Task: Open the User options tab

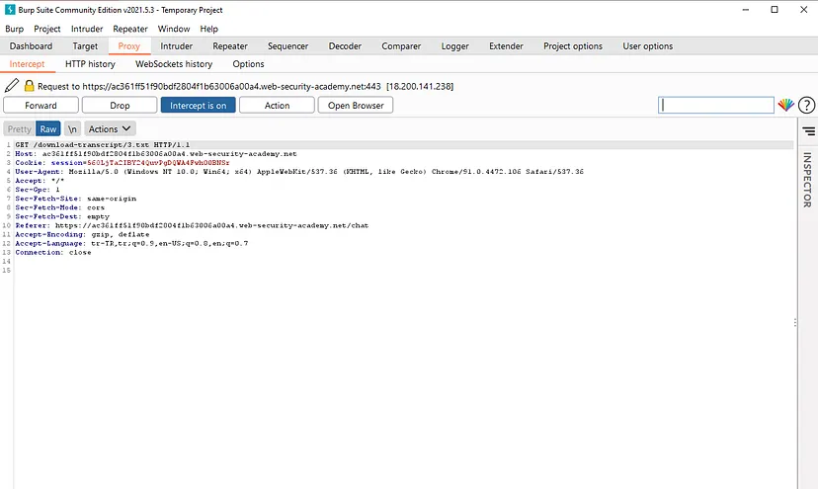Action: [647, 45]
